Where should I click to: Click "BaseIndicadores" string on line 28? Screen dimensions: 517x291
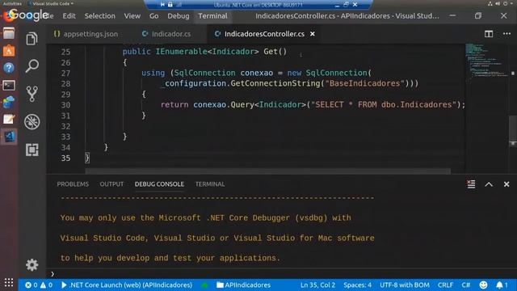364,83
